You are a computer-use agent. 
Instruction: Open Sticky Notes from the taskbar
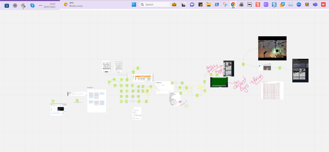tap(200, 4)
